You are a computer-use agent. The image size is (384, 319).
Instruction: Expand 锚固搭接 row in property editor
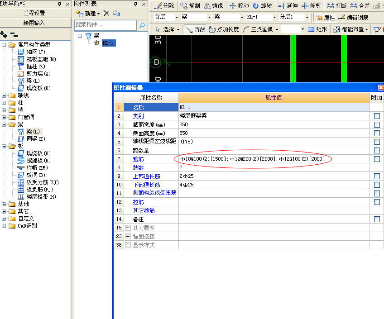pyautogui.click(x=128, y=236)
